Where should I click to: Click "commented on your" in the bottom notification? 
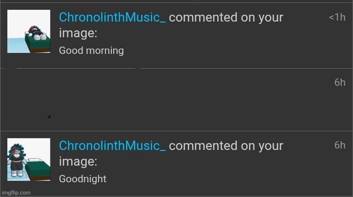coord(226,146)
